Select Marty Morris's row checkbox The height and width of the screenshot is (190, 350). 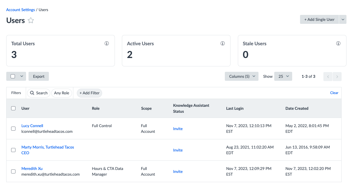13,150
